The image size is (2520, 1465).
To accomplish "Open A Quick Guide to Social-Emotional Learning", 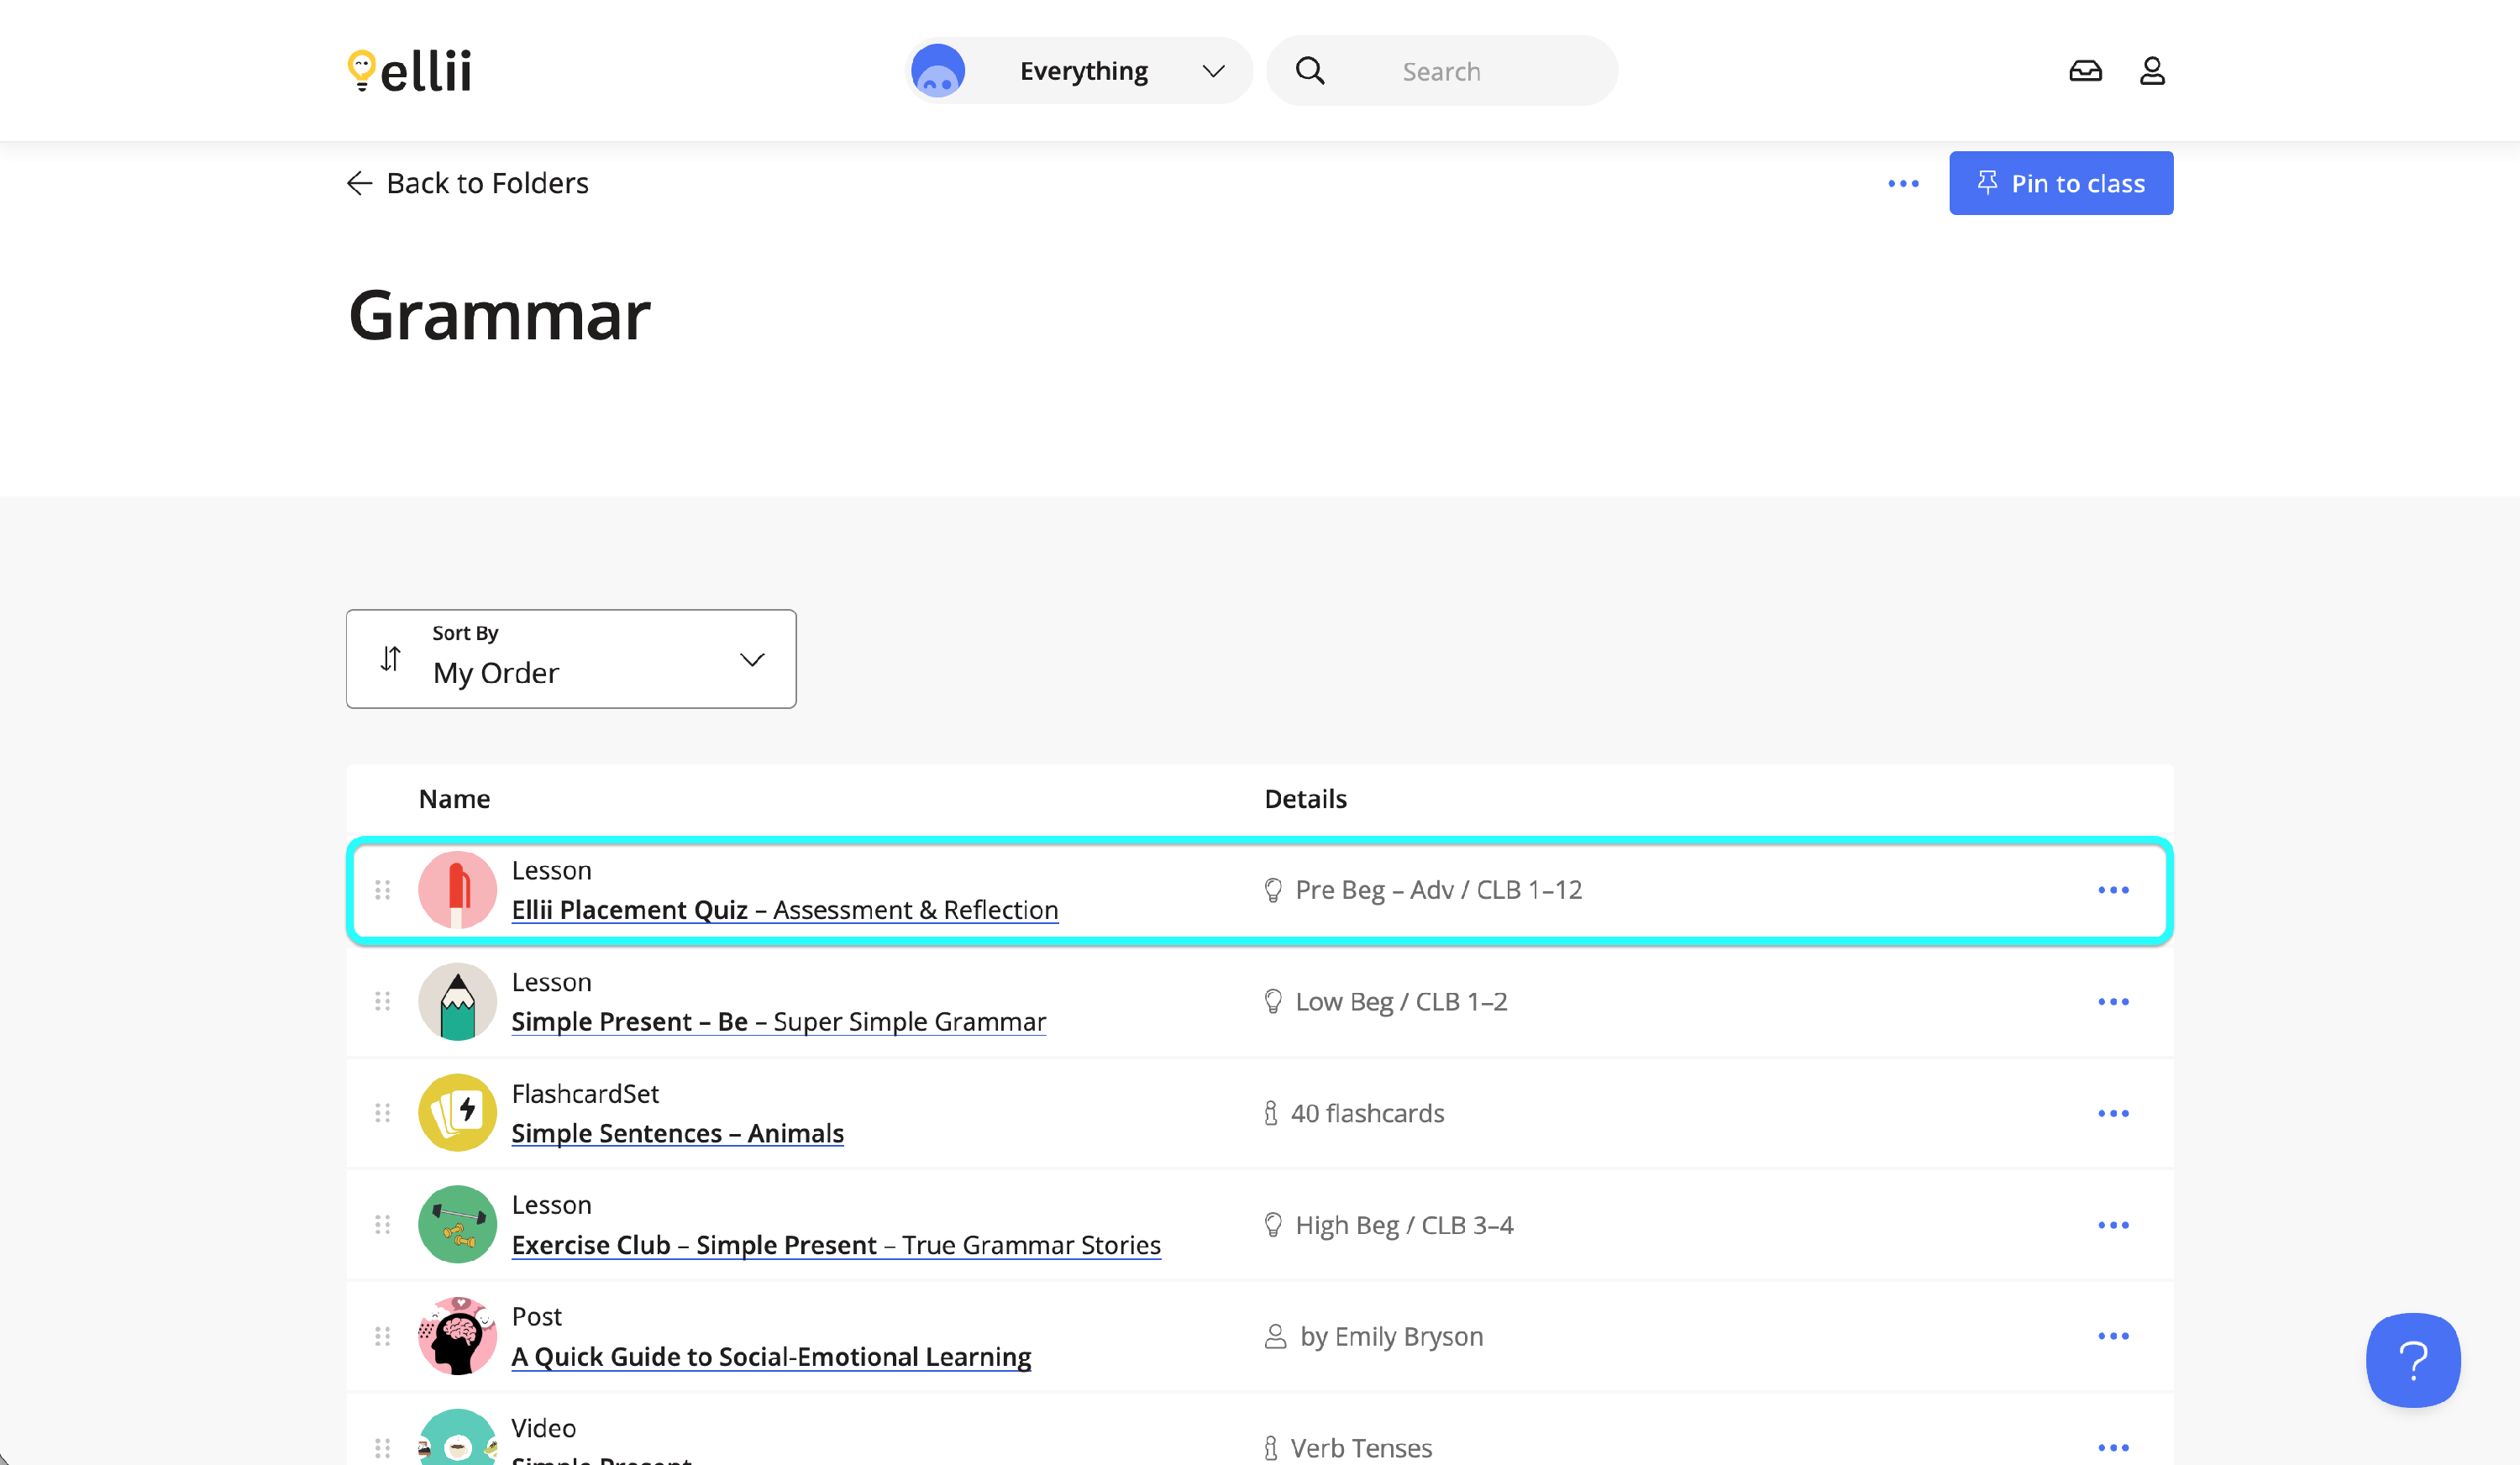I will 771,1356.
